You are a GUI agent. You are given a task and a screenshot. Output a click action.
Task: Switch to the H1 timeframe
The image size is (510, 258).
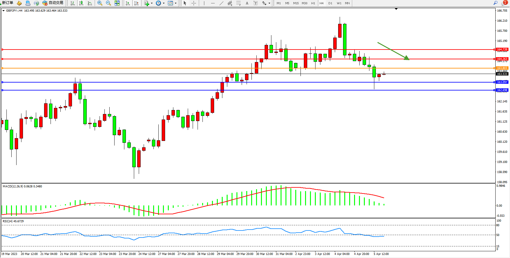313,3
